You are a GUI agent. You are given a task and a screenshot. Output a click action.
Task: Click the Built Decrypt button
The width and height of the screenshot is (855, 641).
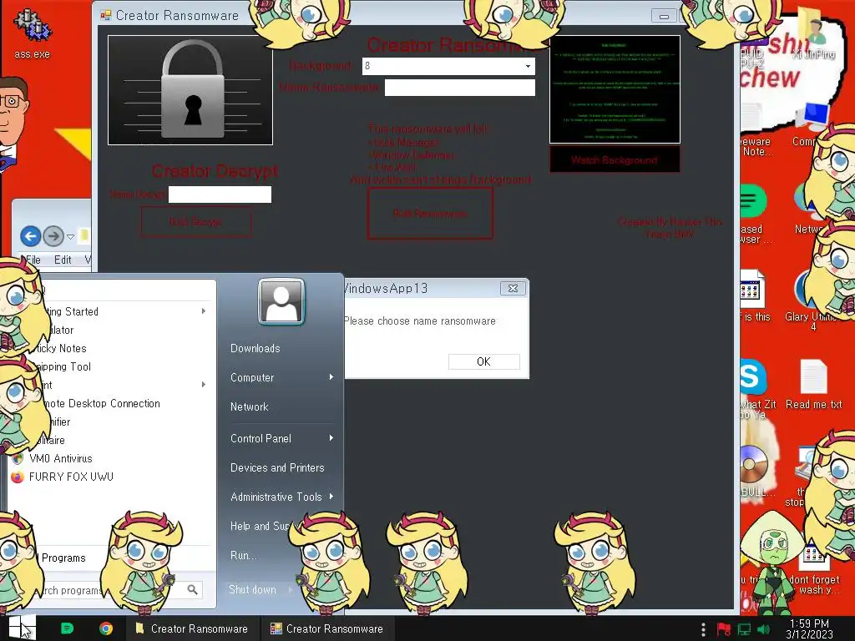[x=195, y=222]
